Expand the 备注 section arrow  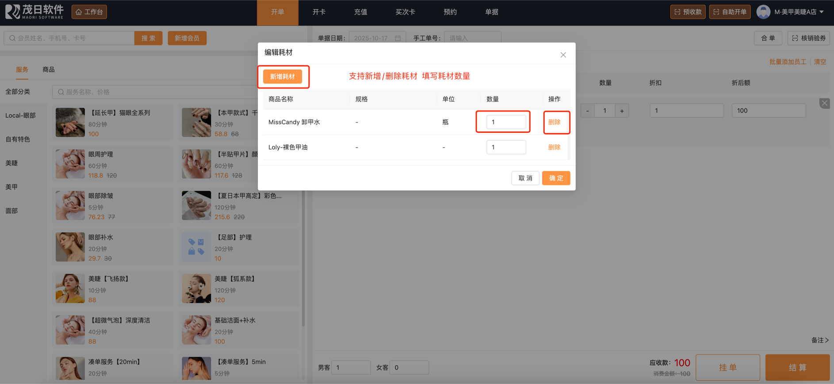(826, 340)
